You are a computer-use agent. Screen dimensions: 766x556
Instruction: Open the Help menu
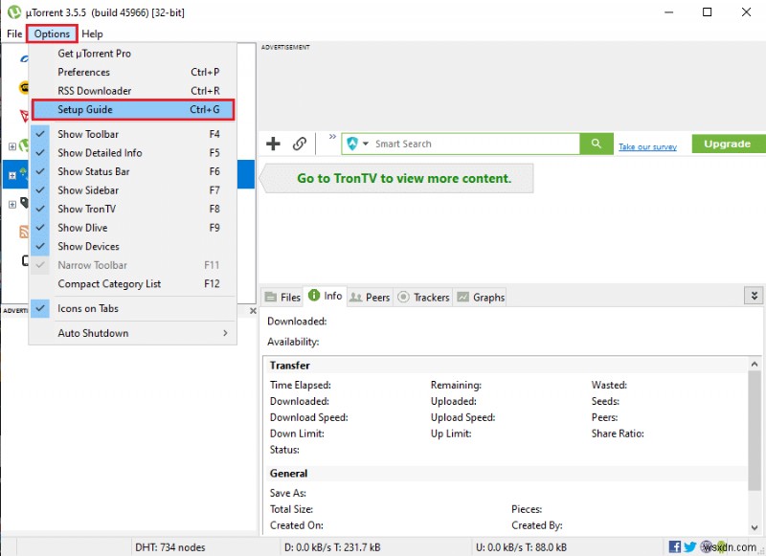93,33
